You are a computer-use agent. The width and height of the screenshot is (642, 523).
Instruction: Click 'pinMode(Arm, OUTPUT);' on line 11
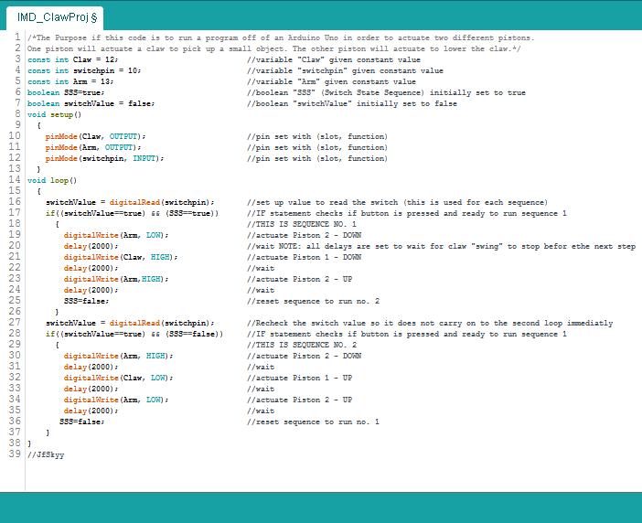pos(93,148)
